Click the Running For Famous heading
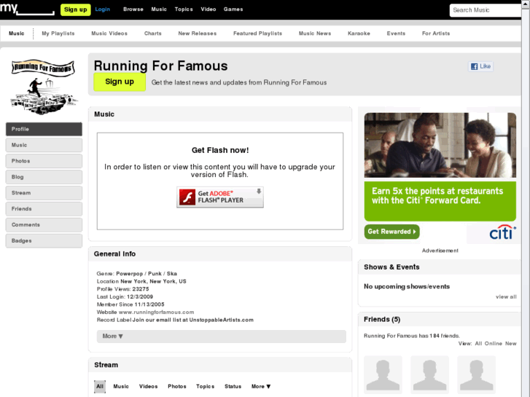 [x=160, y=66]
